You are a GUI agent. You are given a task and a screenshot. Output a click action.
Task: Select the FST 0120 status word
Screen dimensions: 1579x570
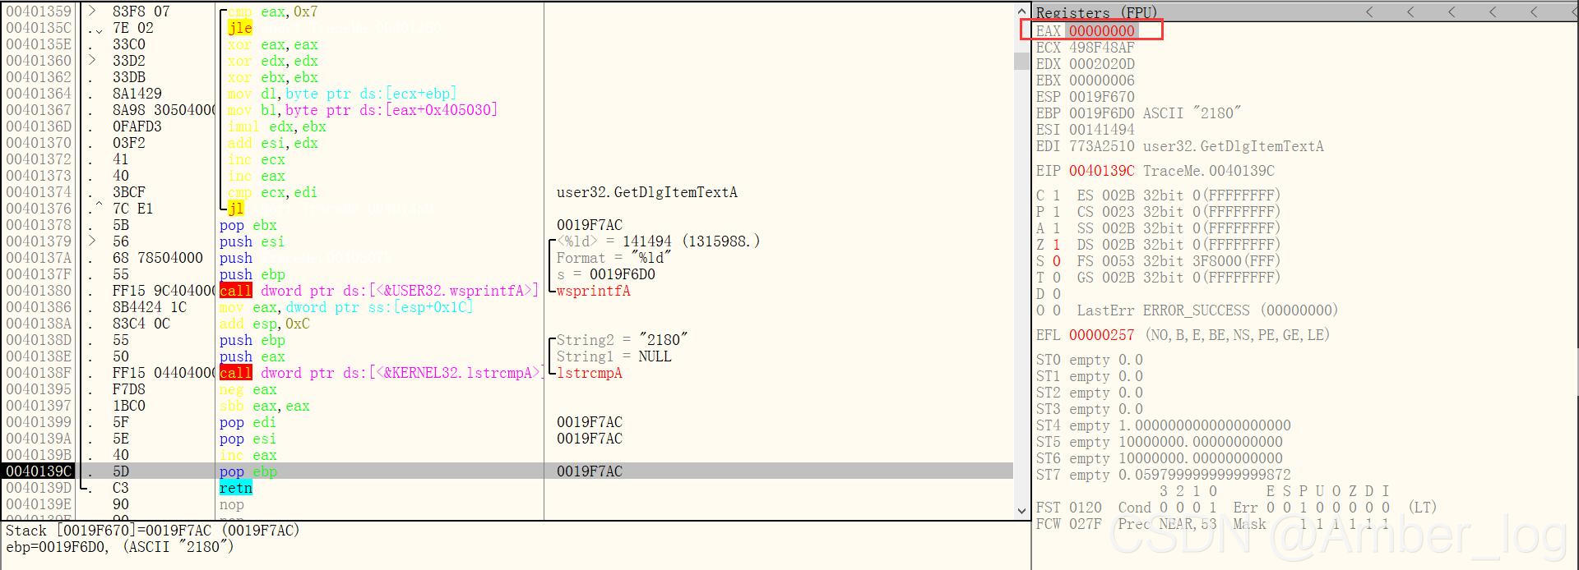click(1069, 508)
